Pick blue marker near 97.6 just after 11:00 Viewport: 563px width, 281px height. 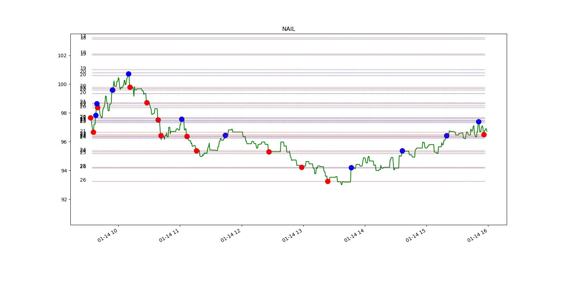[x=182, y=119]
